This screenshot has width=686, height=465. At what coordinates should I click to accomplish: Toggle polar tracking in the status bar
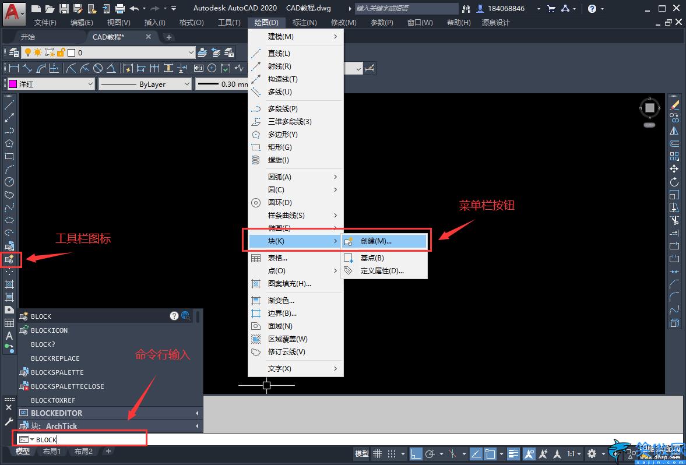tap(430, 453)
